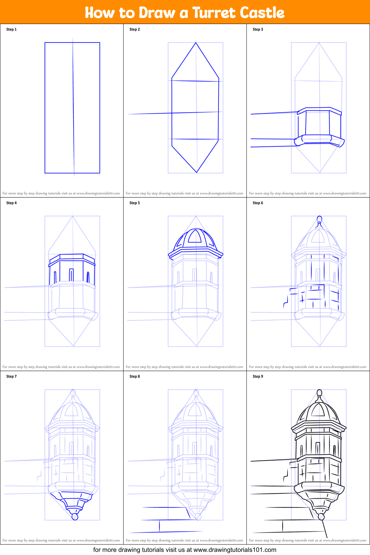
Task: Click the "Step 1" label
Action: pos(11,30)
